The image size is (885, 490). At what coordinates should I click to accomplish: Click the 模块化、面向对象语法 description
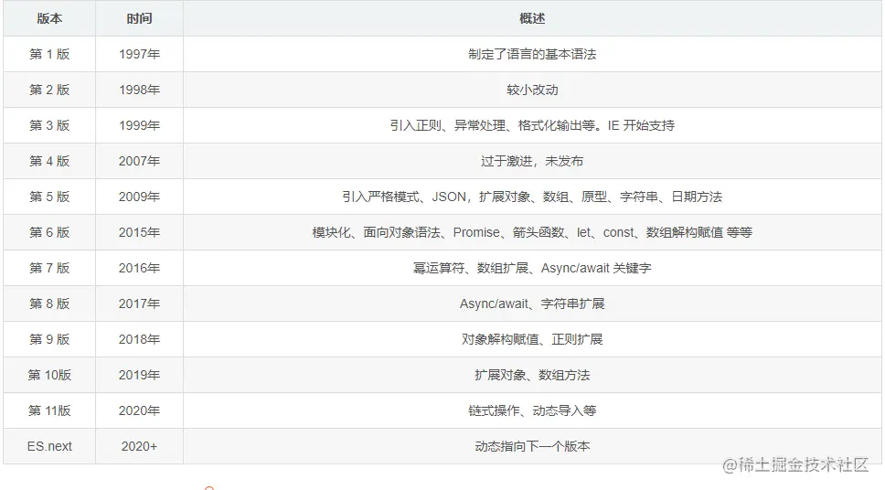point(532,232)
